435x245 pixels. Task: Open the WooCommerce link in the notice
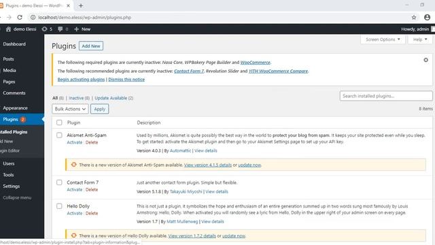pos(256,62)
